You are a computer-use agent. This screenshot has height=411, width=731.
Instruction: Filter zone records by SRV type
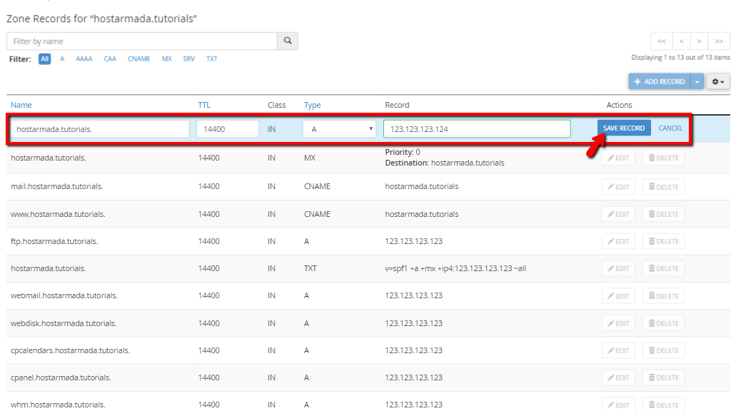(x=188, y=59)
